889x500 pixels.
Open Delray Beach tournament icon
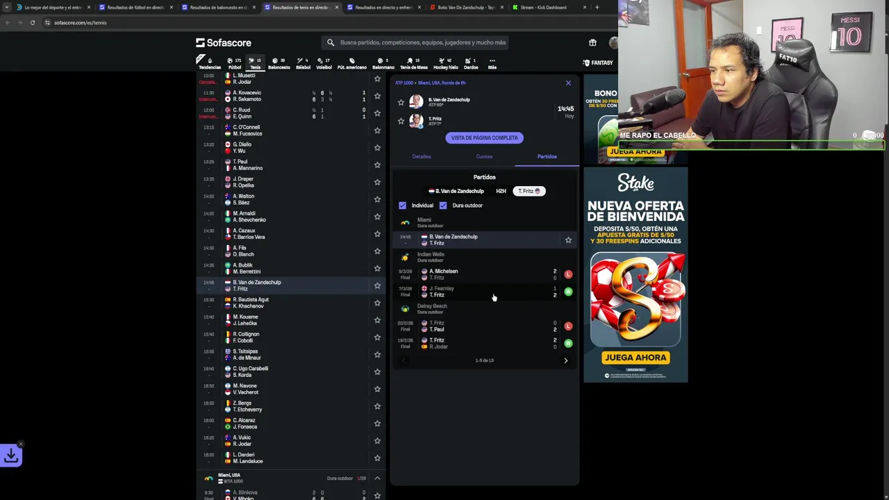405,309
